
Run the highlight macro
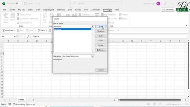101,26
